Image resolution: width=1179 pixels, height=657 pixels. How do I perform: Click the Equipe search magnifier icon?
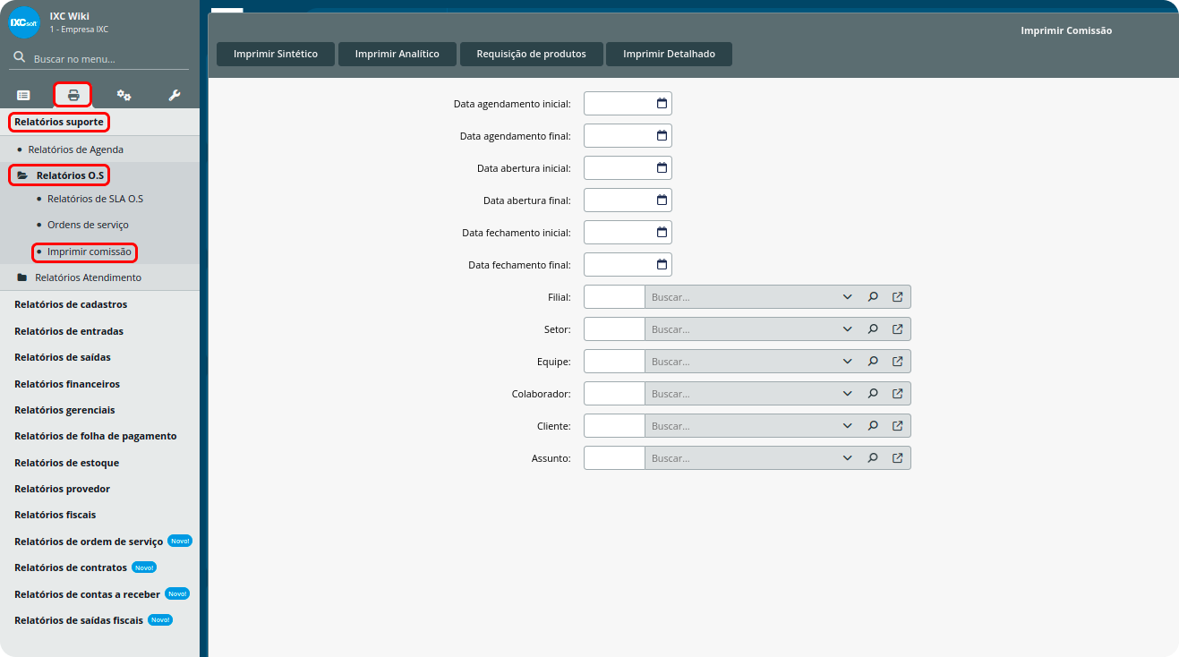point(872,361)
